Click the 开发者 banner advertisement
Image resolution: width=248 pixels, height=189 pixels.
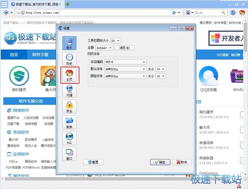coord(226,38)
